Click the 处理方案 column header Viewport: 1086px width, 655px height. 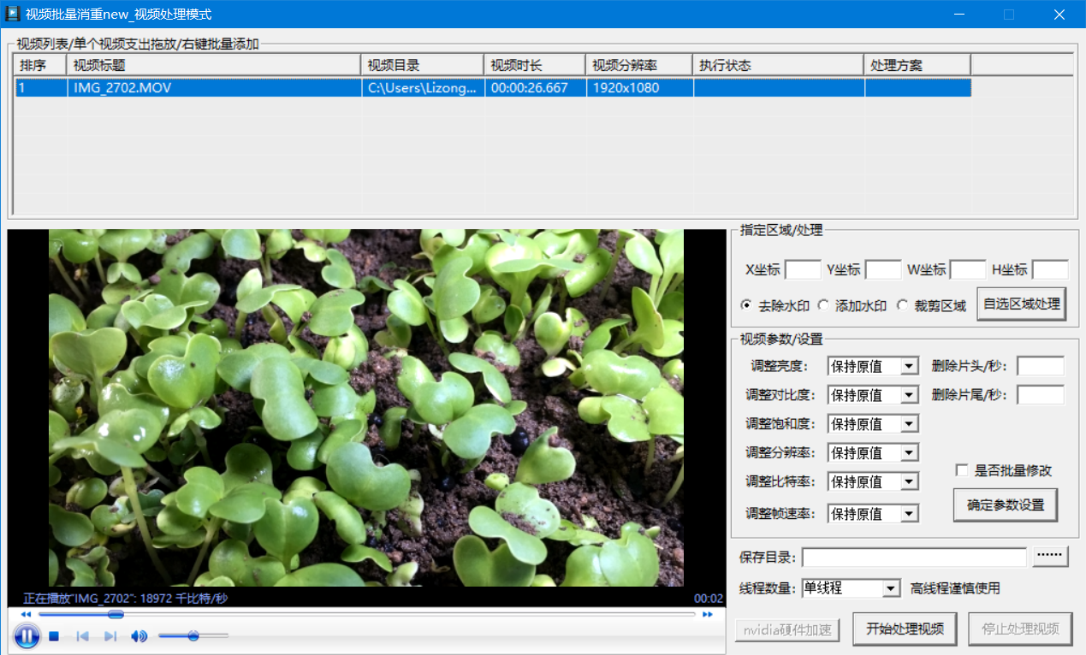(917, 65)
